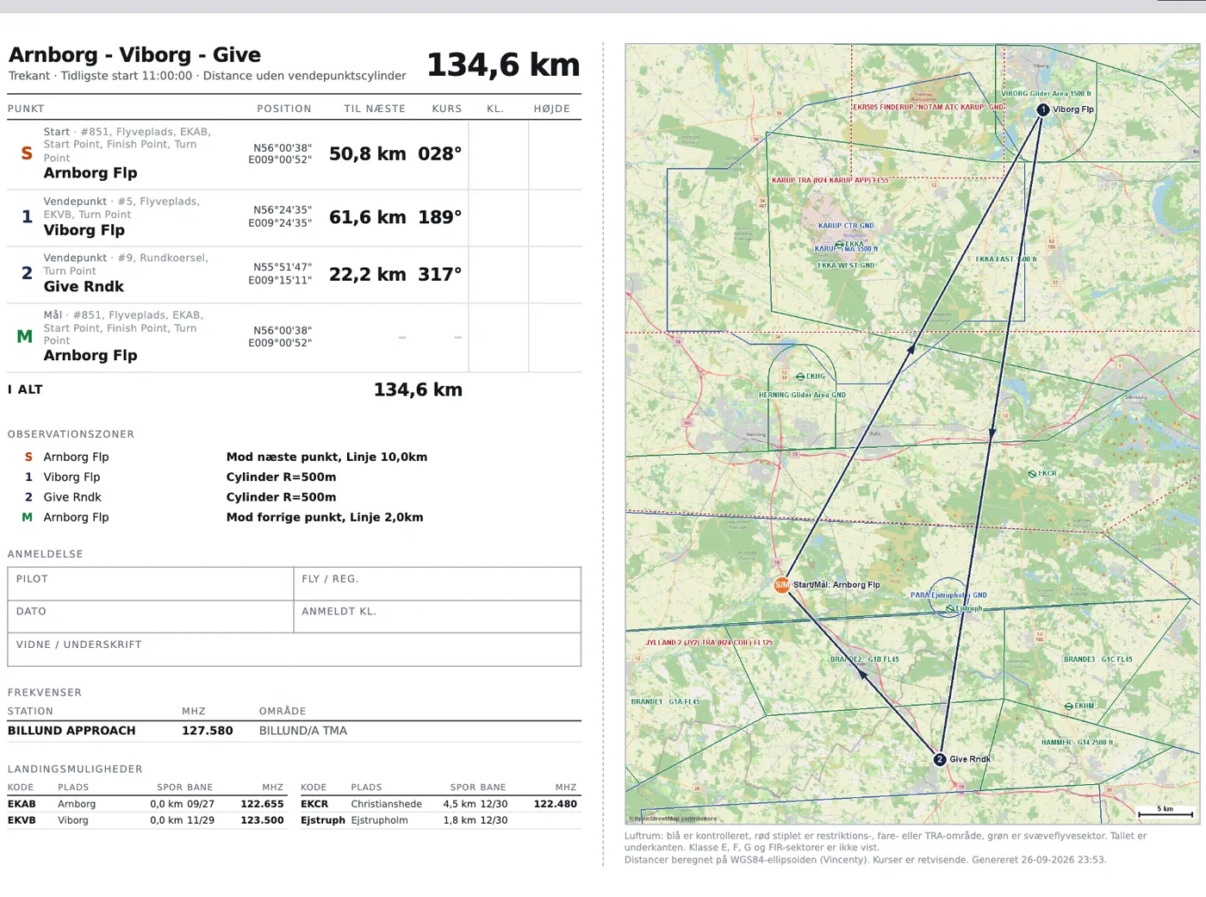
Task: Click the '50,8 km' leg distance
Action: pyautogui.click(x=368, y=153)
